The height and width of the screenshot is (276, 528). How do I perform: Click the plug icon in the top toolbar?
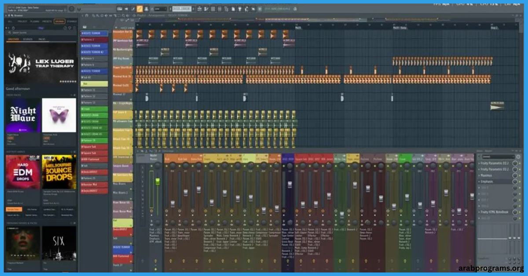240,8
